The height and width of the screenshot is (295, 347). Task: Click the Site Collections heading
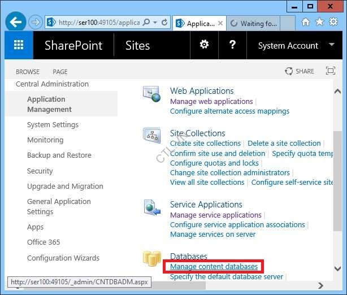coord(198,133)
